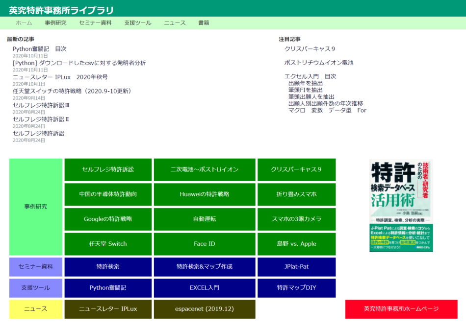Open the EXCEL入門 tool tile
The image size is (466, 328).
(x=205, y=288)
